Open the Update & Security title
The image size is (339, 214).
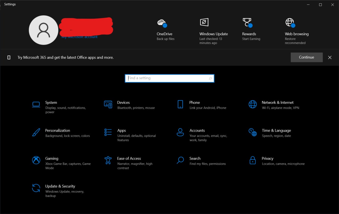coord(60,186)
